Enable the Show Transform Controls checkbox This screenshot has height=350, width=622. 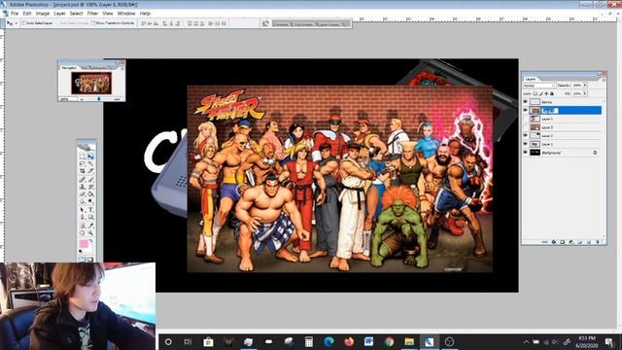click(93, 23)
